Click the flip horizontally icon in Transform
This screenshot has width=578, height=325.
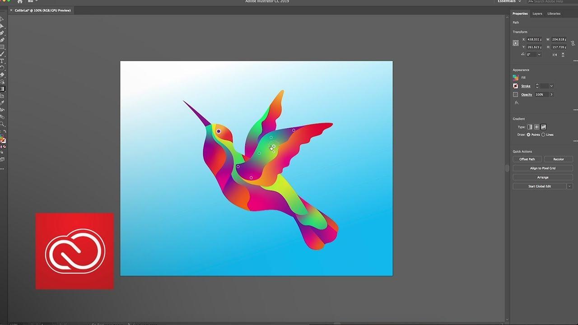coord(555,55)
